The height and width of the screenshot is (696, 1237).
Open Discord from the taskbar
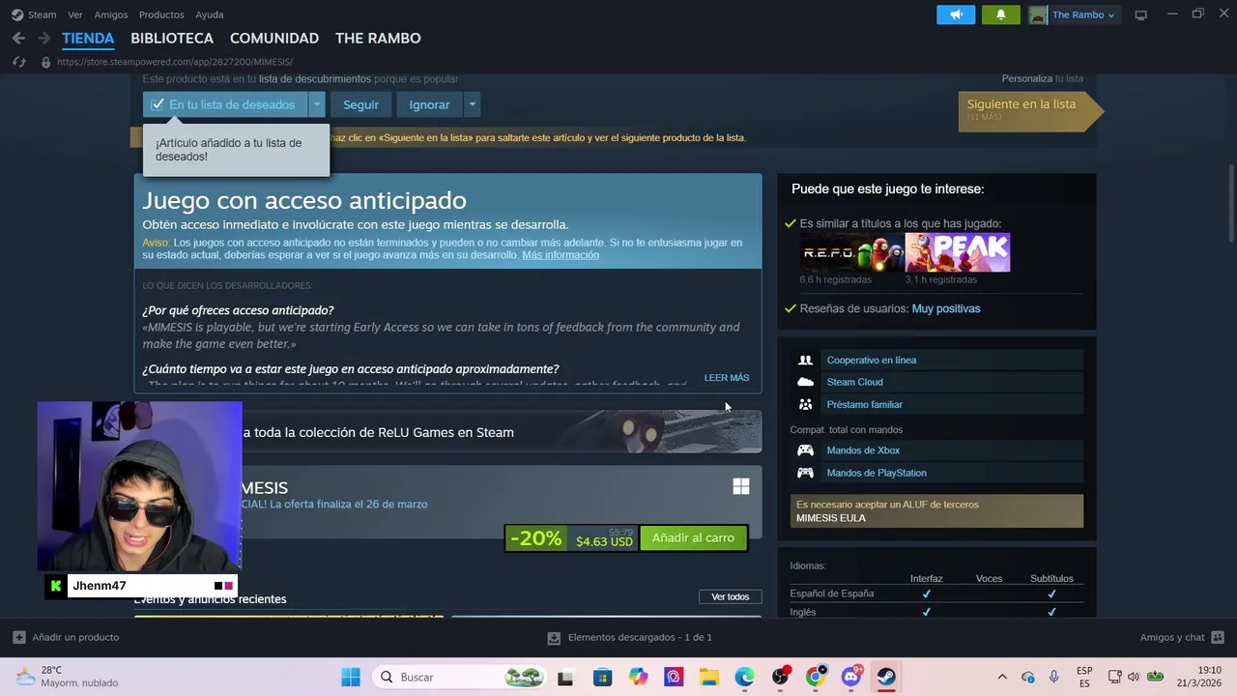tap(851, 677)
